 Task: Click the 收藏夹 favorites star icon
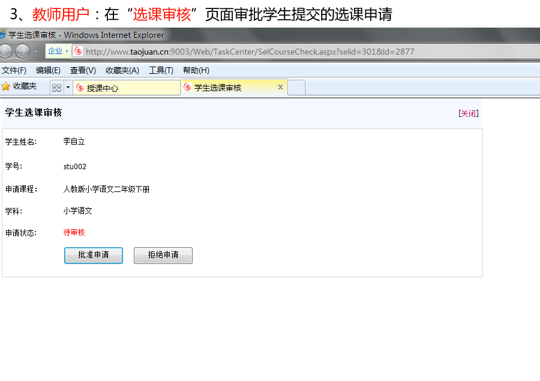coord(6,86)
